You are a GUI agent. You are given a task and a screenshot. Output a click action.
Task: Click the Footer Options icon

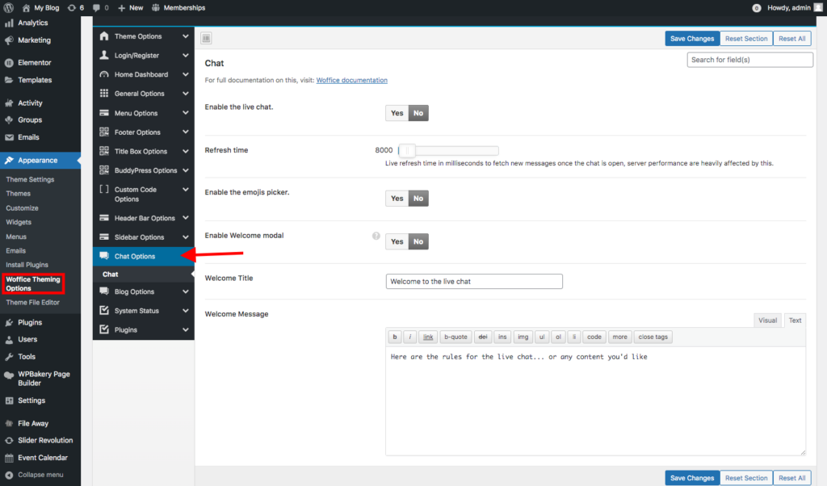pos(104,132)
